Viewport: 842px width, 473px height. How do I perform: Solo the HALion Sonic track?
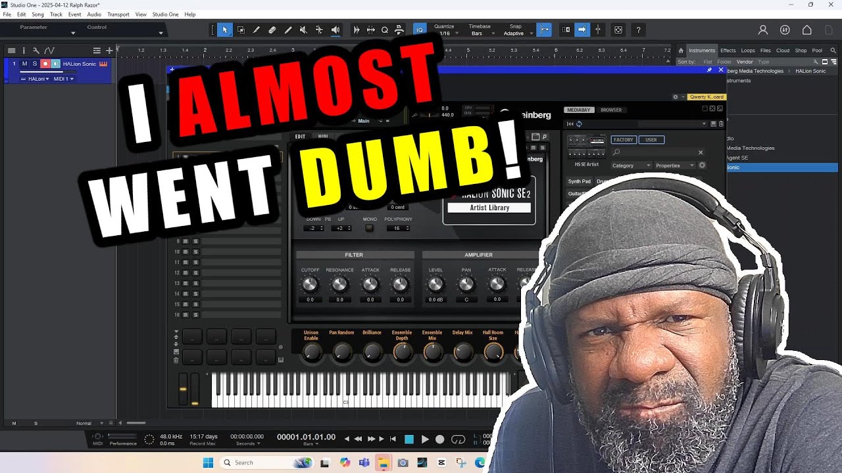(35, 64)
